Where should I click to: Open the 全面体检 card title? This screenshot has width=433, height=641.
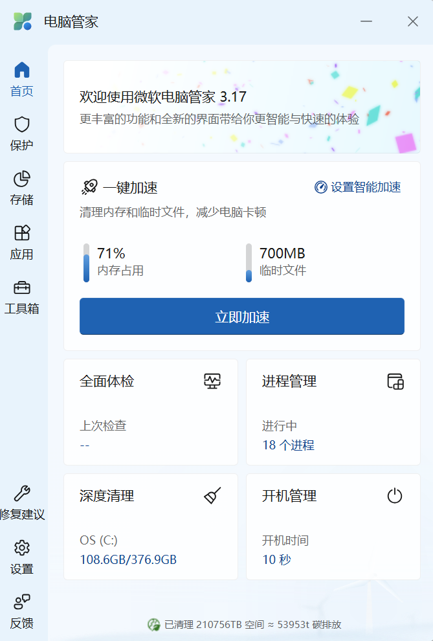(107, 381)
